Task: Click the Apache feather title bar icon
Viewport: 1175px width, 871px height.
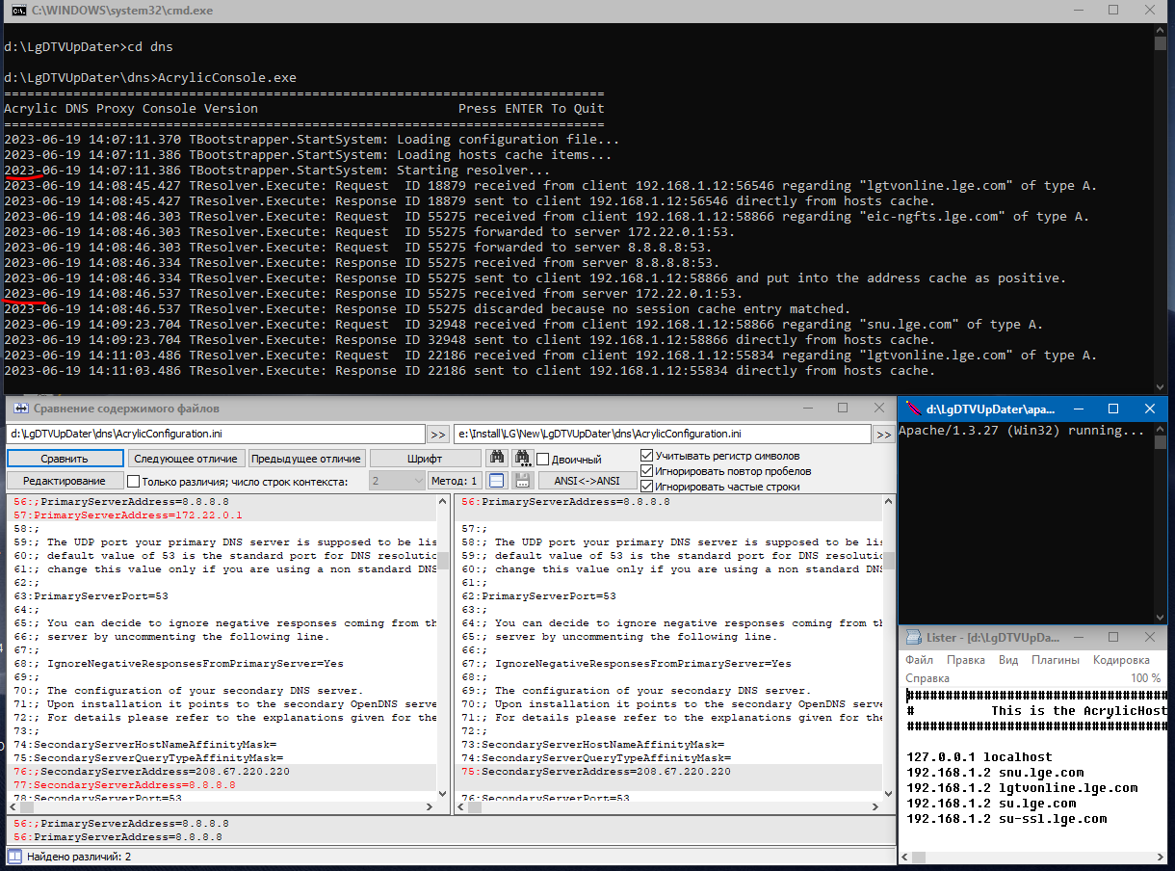Action: [x=914, y=409]
